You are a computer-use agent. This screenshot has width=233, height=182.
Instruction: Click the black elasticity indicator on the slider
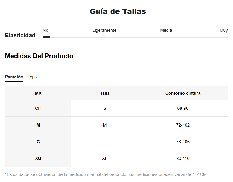click(x=46, y=37)
